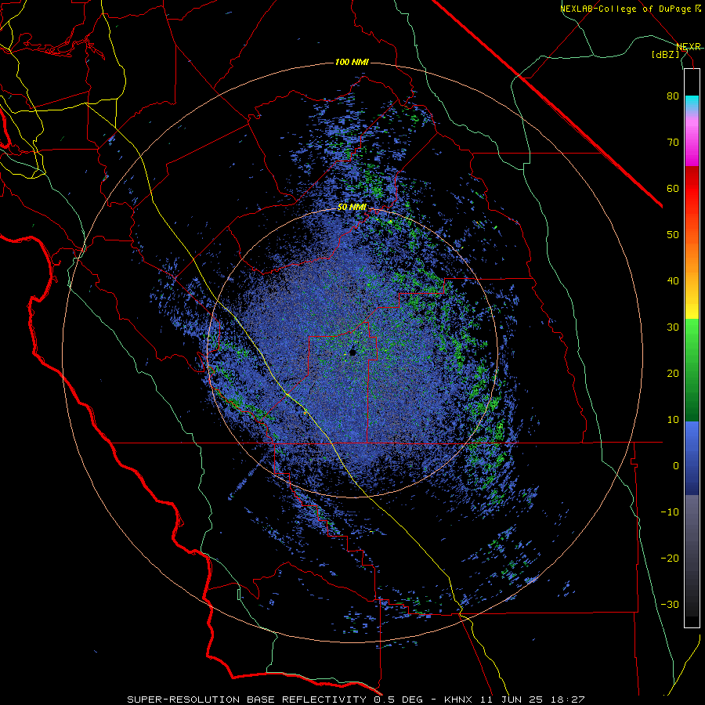Click the 10 dBZ scale value

[x=673, y=420]
